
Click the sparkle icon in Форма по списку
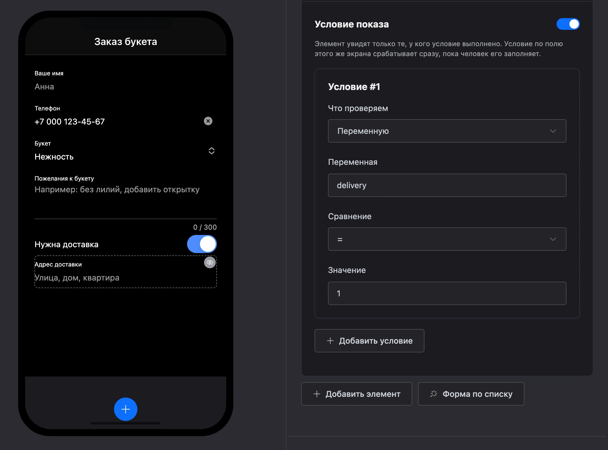click(434, 394)
